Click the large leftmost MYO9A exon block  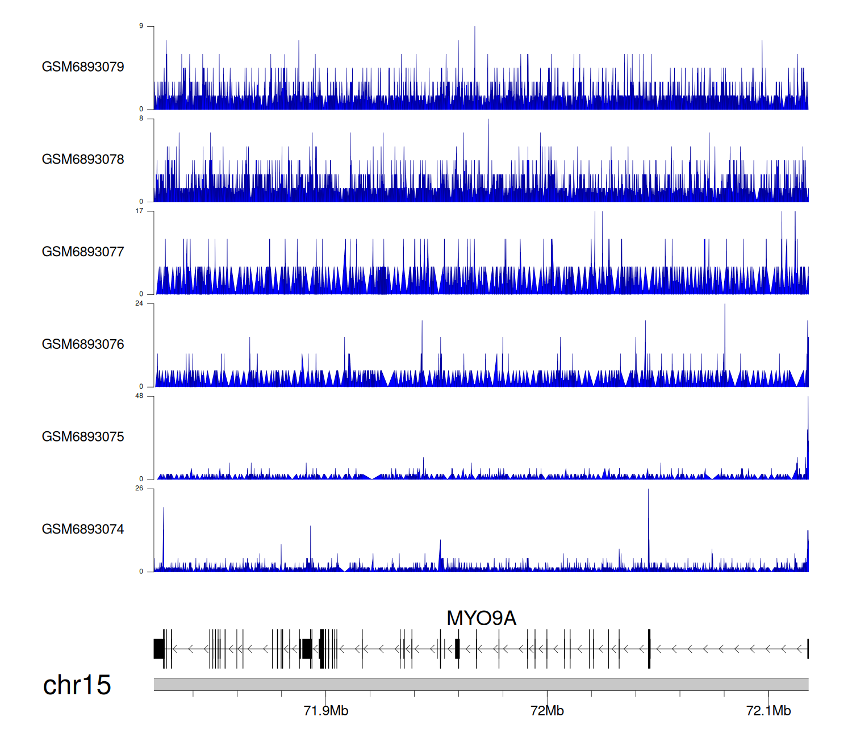[x=159, y=649]
